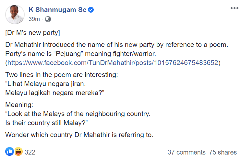Click the globe public-privacy icon
Viewport: 241px width, 161px height.
[48, 19]
